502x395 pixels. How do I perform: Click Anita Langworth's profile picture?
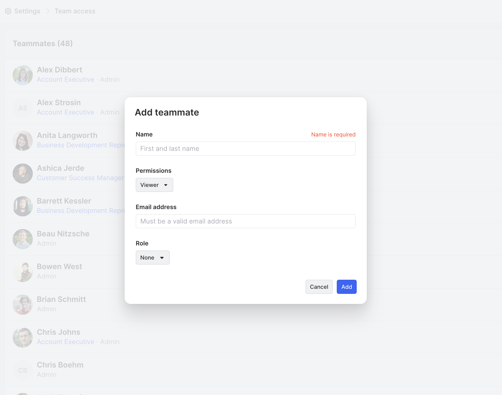pyautogui.click(x=23, y=141)
